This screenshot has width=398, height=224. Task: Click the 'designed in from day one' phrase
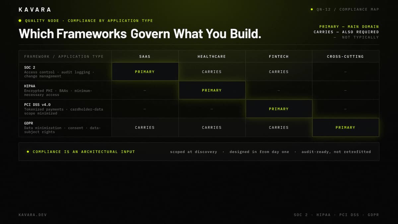point(259,152)
